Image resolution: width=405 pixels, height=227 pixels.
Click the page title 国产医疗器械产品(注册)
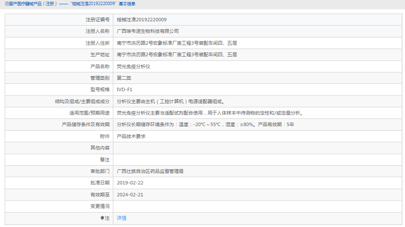click(x=32, y=4)
